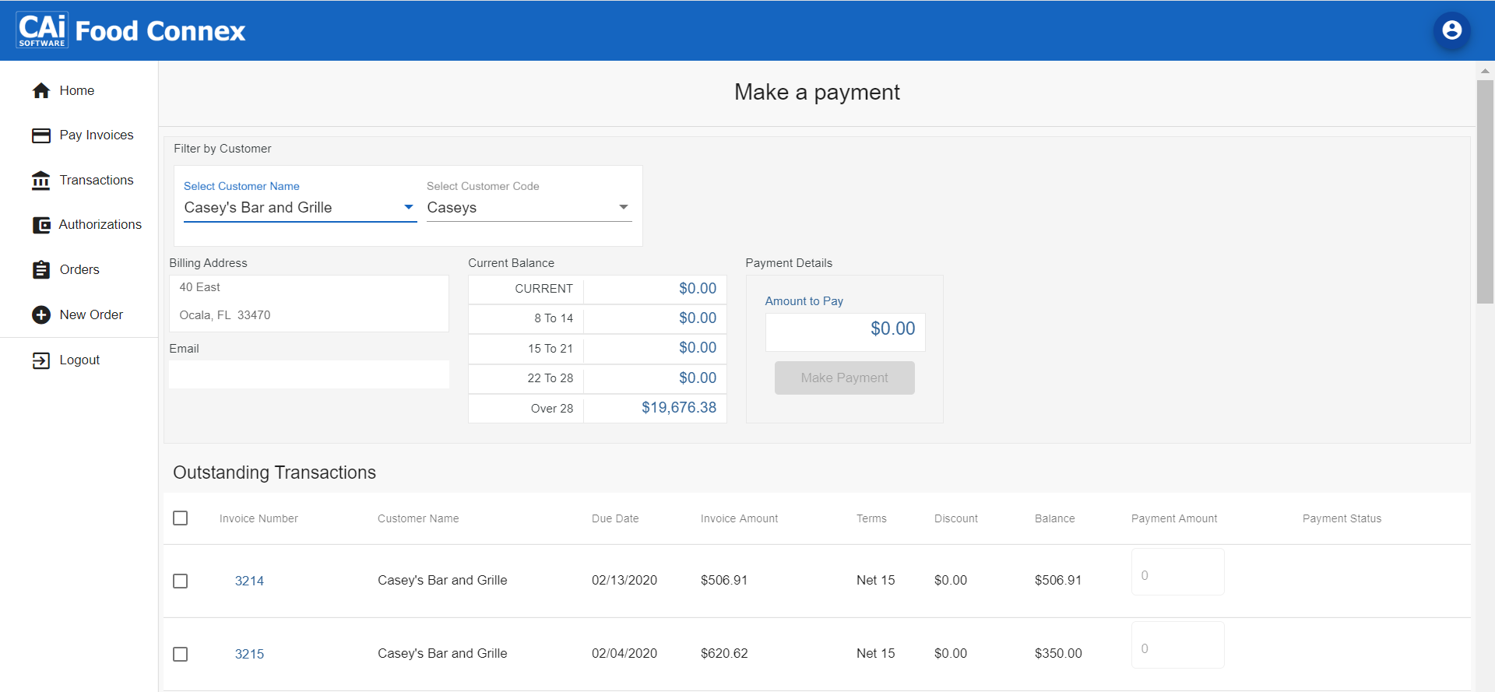Image resolution: width=1495 pixels, height=692 pixels.
Task: Click the Pay Invoices card icon
Action: pos(41,135)
